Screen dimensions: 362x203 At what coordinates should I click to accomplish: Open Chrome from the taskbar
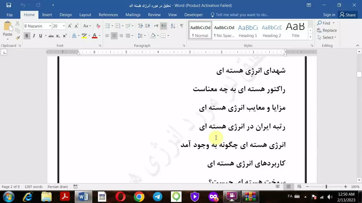tap(139, 197)
